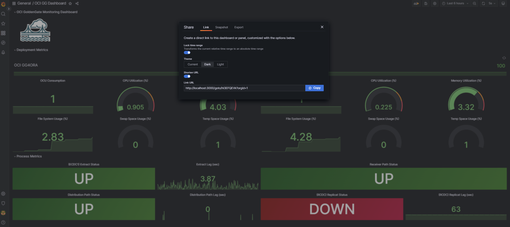Select the Dark theme option
Screen dimensions: 510x227
[x=207, y=64]
